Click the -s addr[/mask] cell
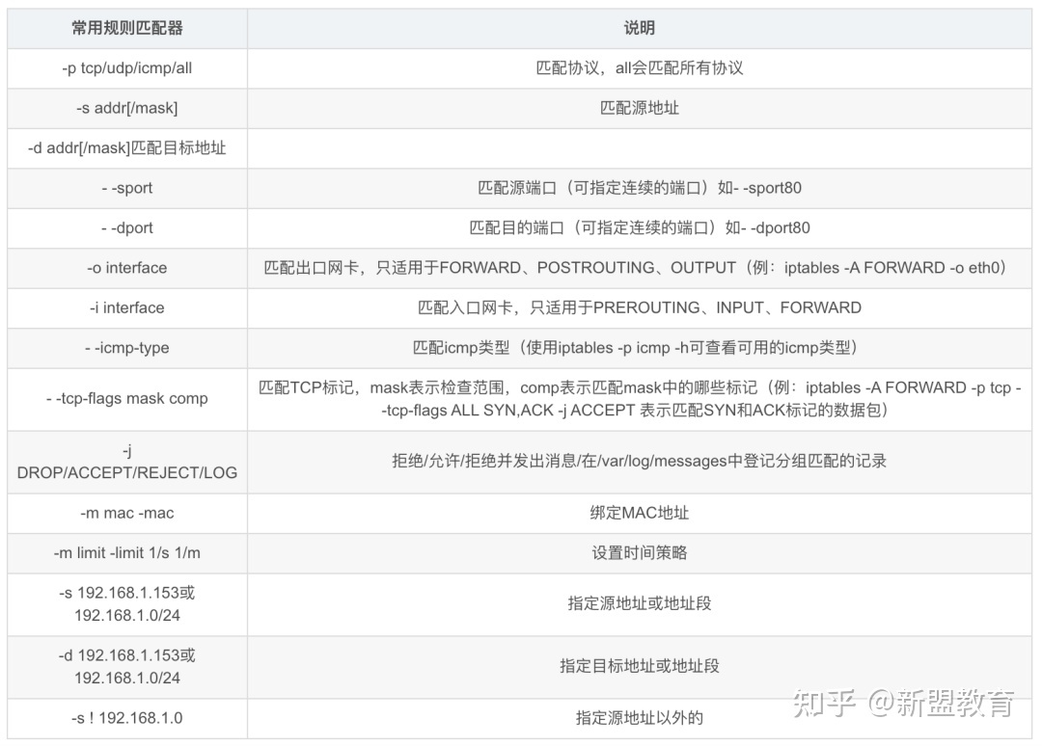The height and width of the screenshot is (746, 1042). click(127, 108)
